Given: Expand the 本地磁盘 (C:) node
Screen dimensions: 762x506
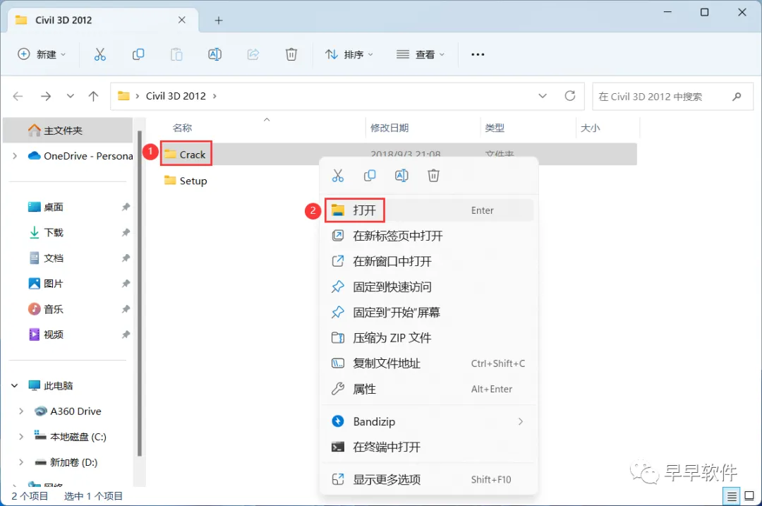Looking at the screenshot, I should point(21,437).
